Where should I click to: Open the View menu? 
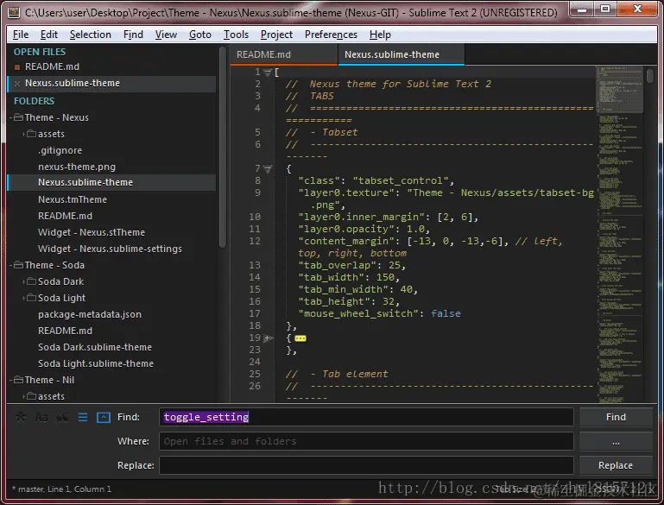(x=166, y=35)
